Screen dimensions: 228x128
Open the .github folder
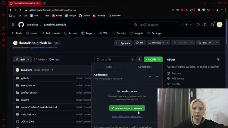25,78
